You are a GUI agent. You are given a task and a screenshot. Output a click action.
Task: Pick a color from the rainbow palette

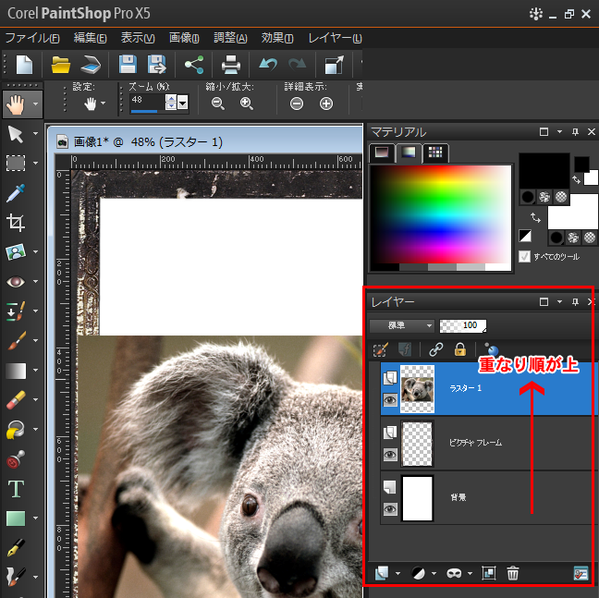coord(441,214)
